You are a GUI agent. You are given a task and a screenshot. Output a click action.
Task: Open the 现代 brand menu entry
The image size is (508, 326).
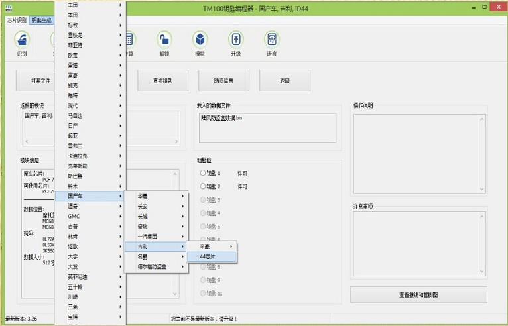pyautogui.click(x=90, y=105)
